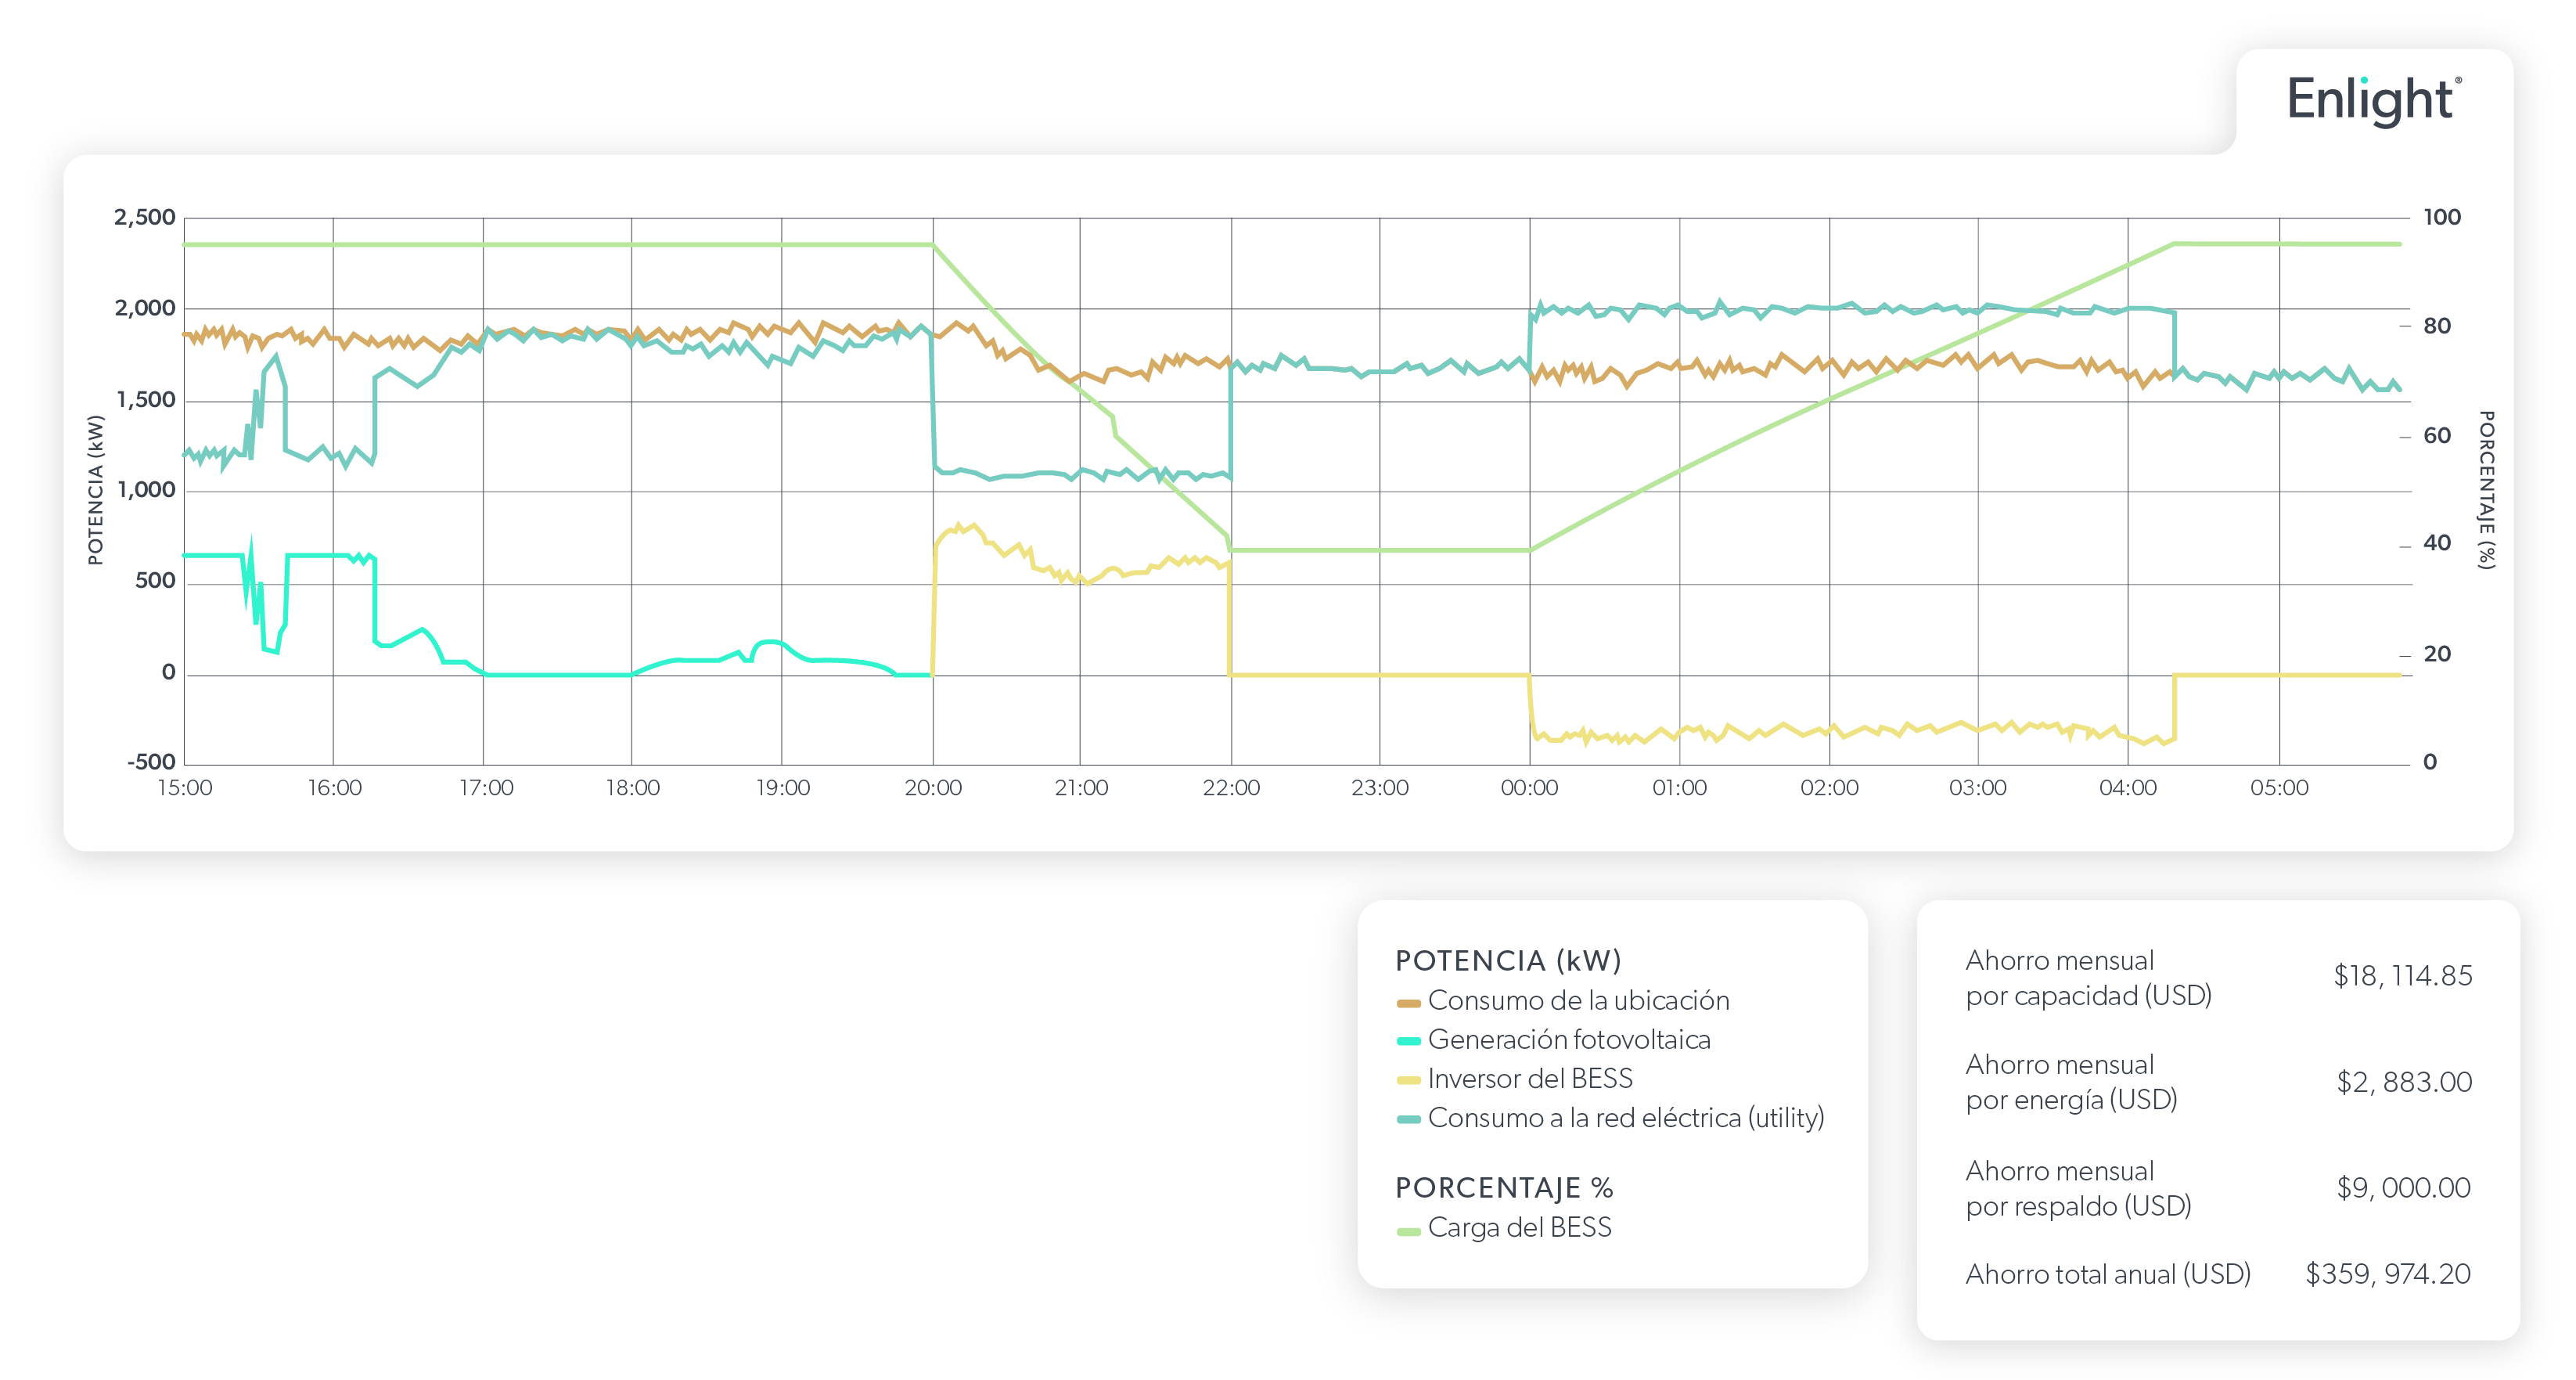Viewport: 2576px width, 1380px height.
Task: Click 'Ahorro total anual (USD)' label
Action: [2108, 1275]
